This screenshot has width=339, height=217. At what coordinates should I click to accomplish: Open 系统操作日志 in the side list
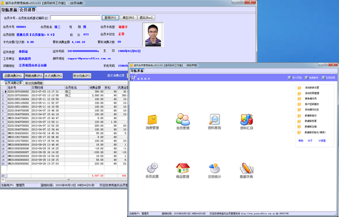point(312,110)
